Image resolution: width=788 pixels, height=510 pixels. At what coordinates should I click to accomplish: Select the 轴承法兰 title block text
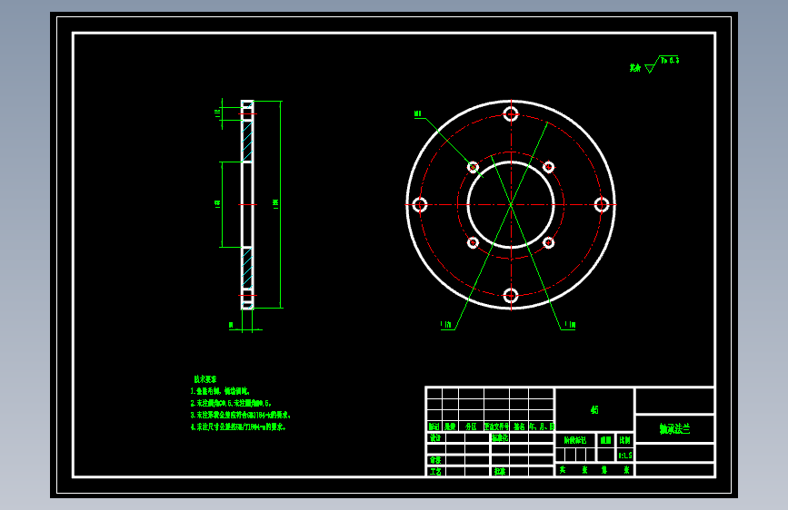pyautogui.click(x=674, y=428)
